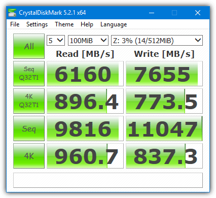
Task: Click the Write [MB/s] column header
Action: click(164, 54)
